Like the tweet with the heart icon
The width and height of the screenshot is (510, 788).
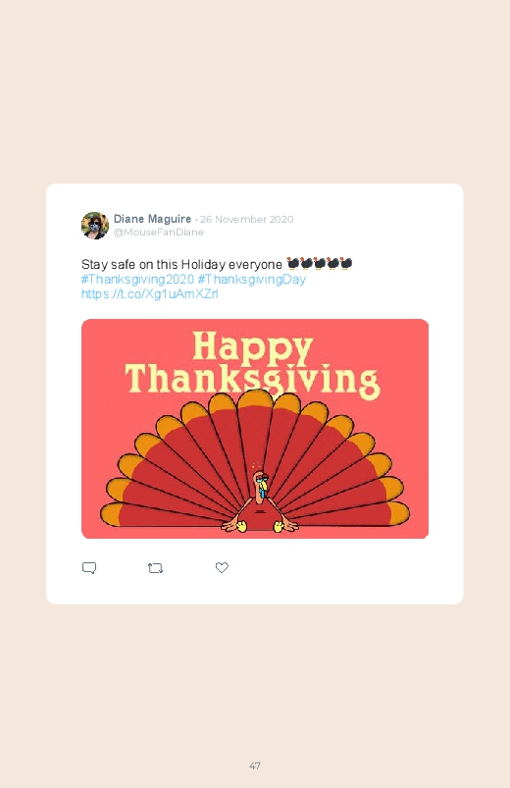[222, 567]
